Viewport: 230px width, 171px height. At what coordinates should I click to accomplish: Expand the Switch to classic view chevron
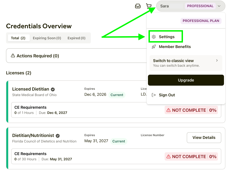point(217,61)
